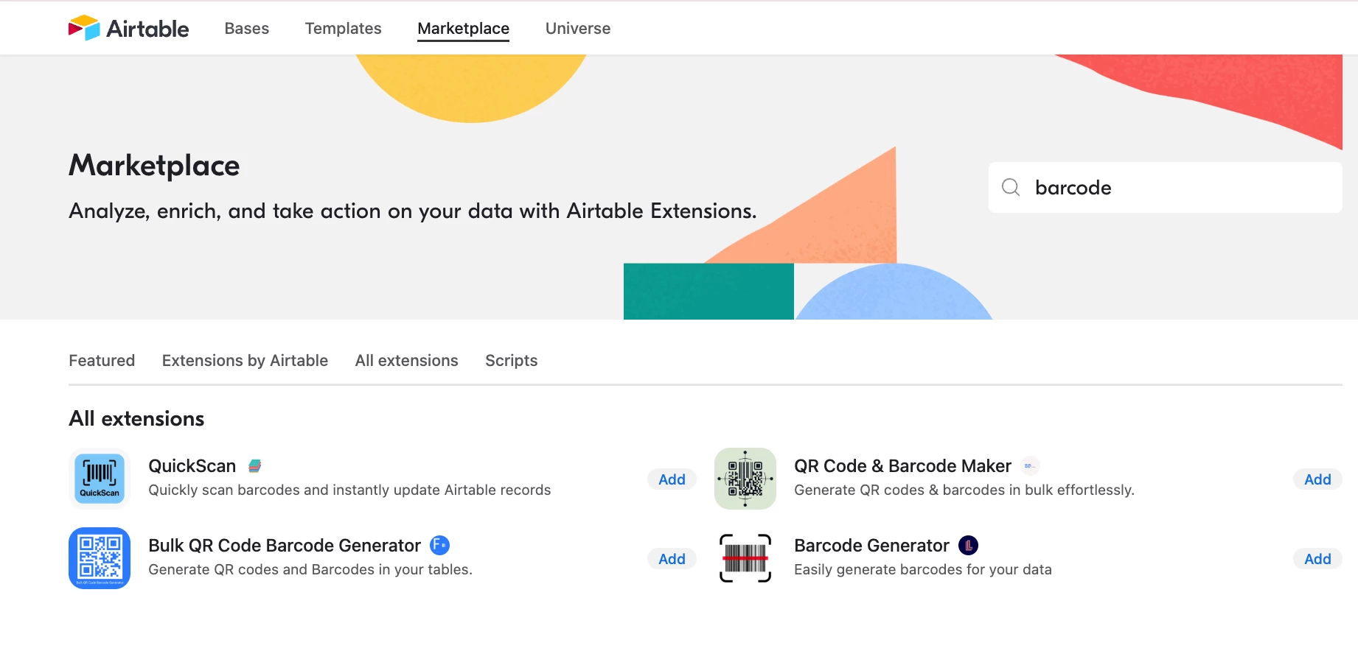Open Bulk QR Code Barcode Generator icon
The image size is (1358, 651).
tap(100, 558)
